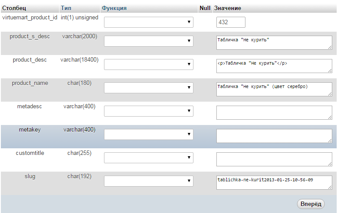Open function dropdown for customtitle row
Viewport: 338px width, 213px height.
tap(149, 158)
